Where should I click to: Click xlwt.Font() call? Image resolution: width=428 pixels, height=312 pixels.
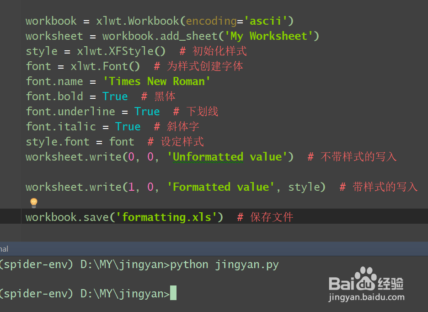click(x=105, y=66)
